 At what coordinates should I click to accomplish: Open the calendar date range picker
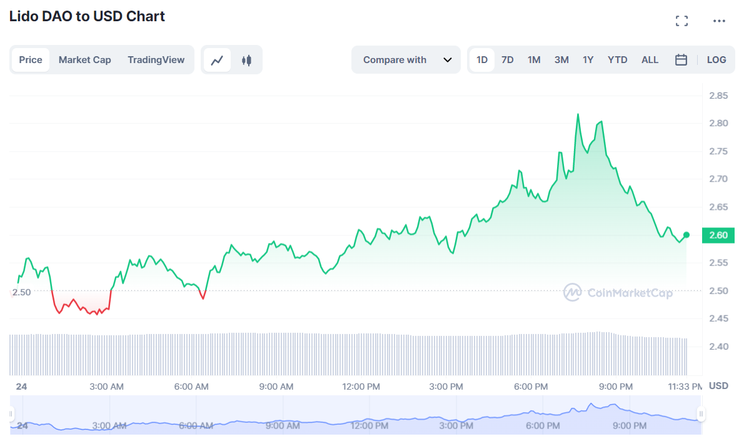pyautogui.click(x=681, y=60)
